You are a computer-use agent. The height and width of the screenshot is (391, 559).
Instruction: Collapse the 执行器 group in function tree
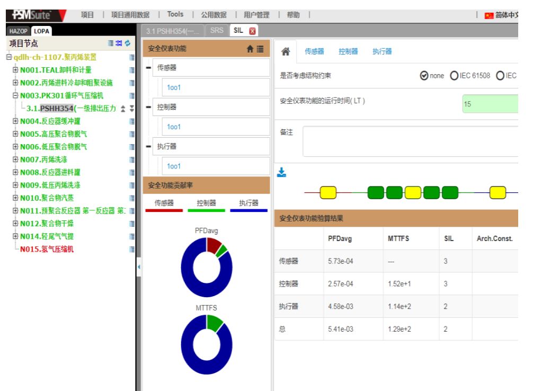(x=148, y=147)
